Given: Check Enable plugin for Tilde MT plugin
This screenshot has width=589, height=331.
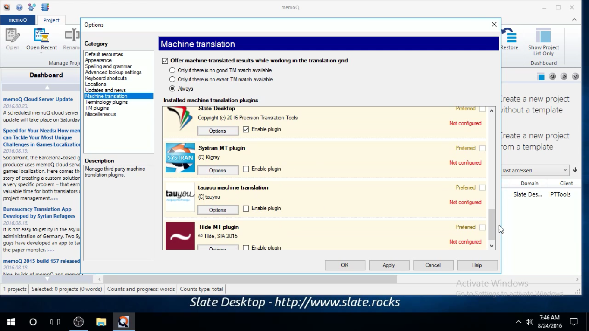Looking at the screenshot, I should pyautogui.click(x=246, y=247).
